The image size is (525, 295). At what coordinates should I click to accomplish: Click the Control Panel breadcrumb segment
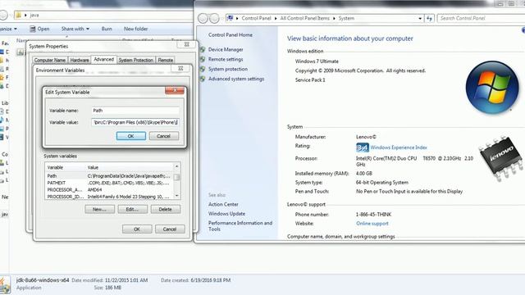click(256, 18)
